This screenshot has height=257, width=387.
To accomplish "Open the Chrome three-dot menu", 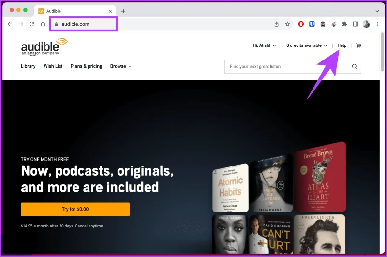I will [377, 24].
